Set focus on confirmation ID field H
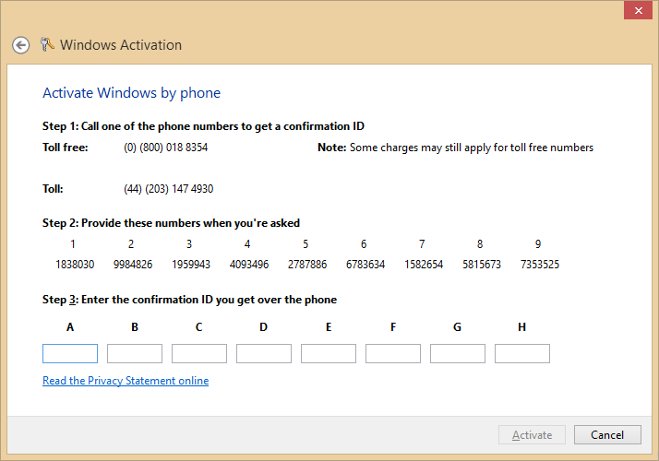The image size is (659, 461). coord(522,353)
